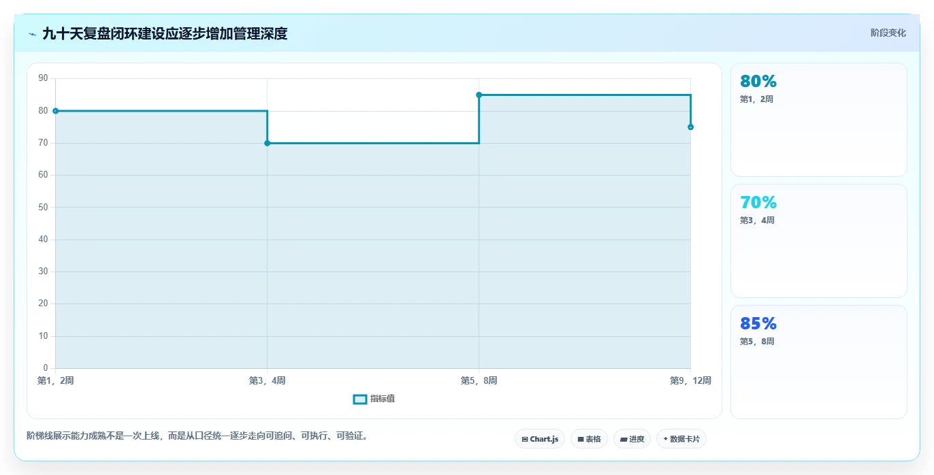Select the 85% stat card

819,362
